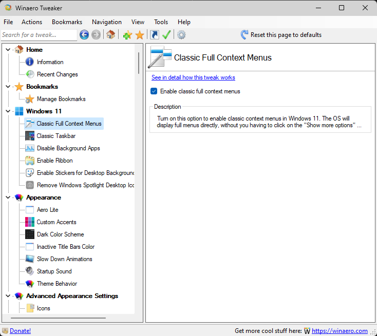Click the grayed Forward arrow toolbar icon
Screen dimensions: 377x336
coord(96,35)
